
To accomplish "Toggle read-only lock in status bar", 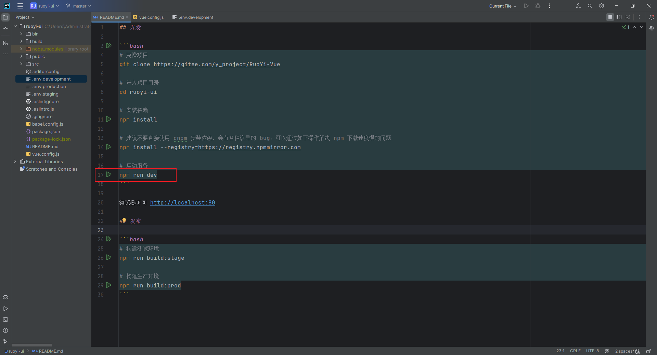I will point(648,351).
